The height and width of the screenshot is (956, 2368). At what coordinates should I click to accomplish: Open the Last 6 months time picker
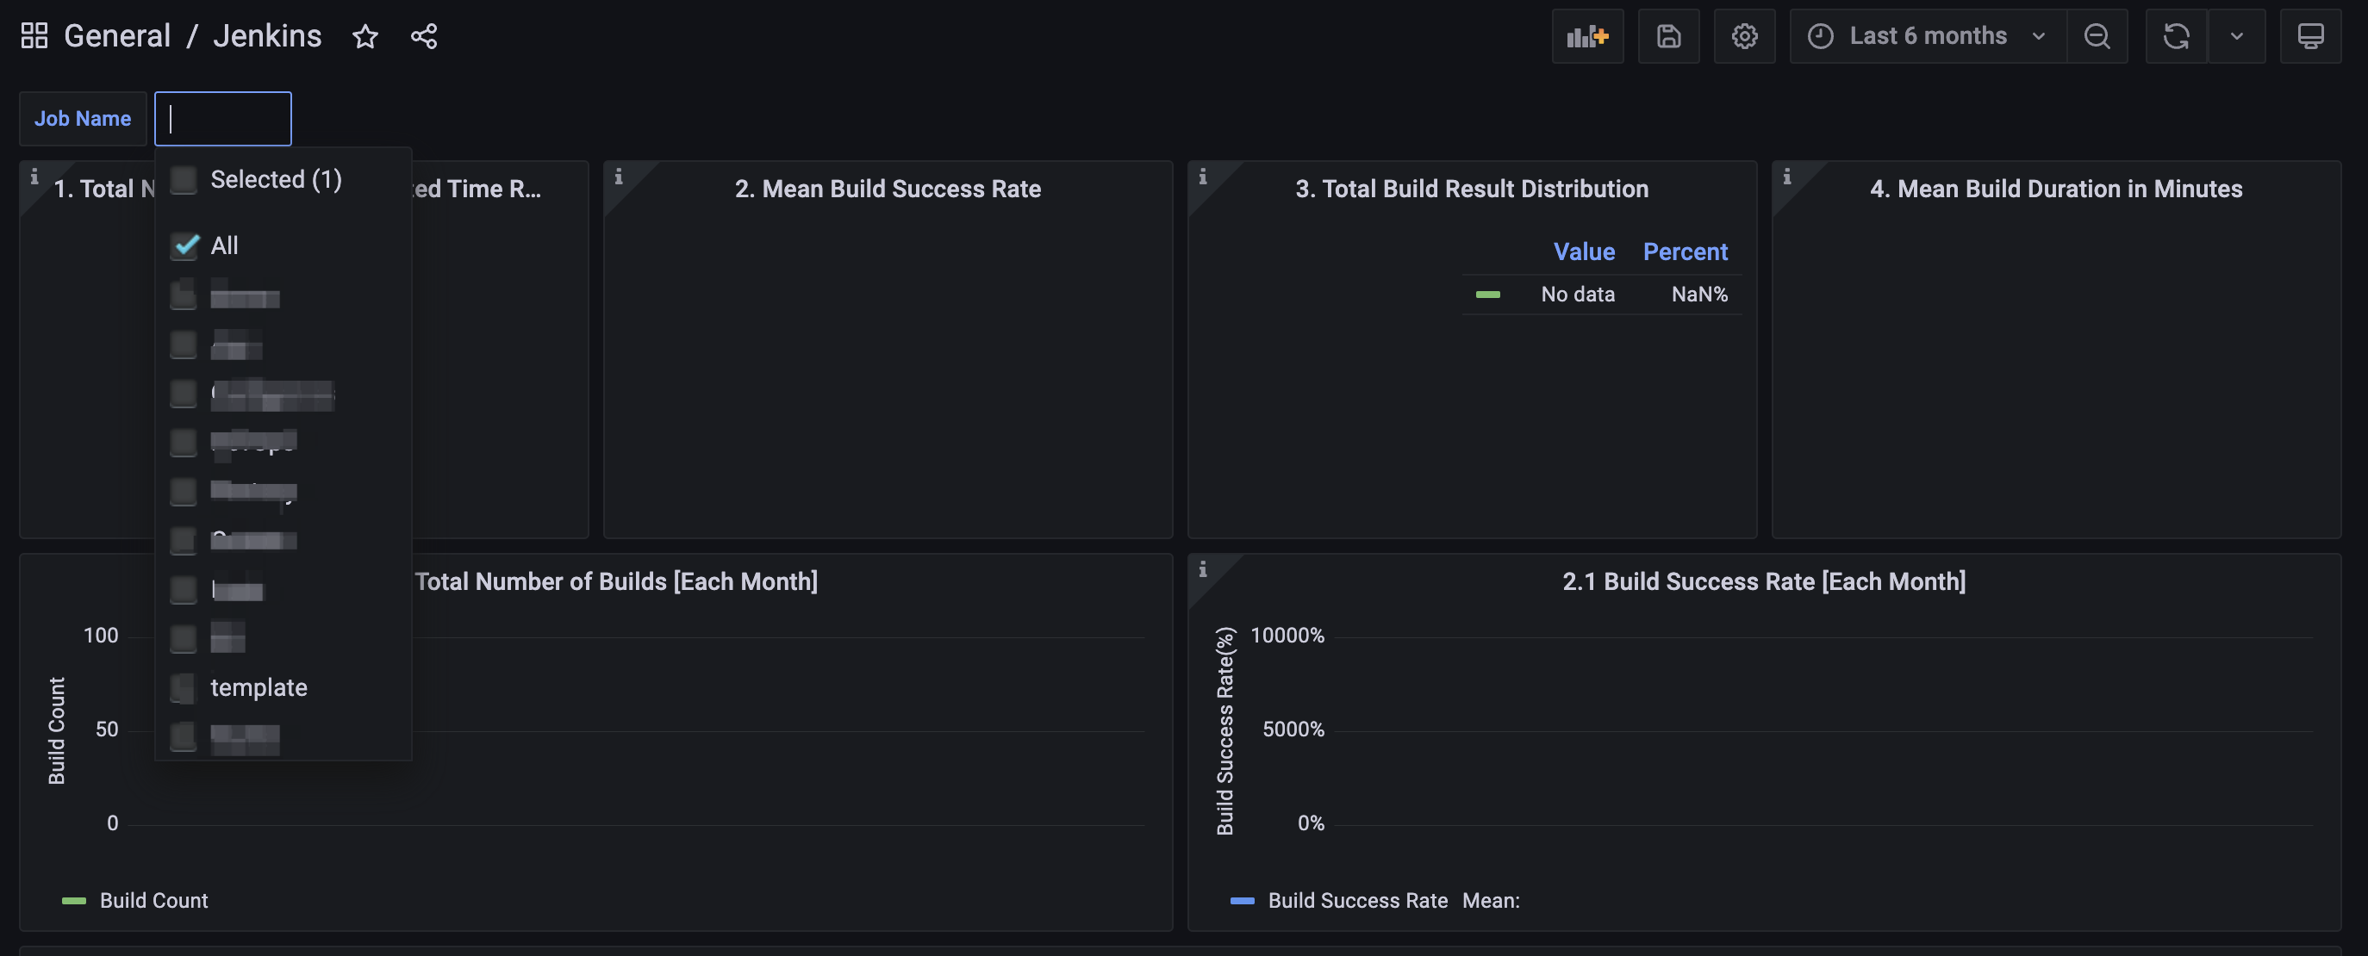click(x=1927, y=36)
